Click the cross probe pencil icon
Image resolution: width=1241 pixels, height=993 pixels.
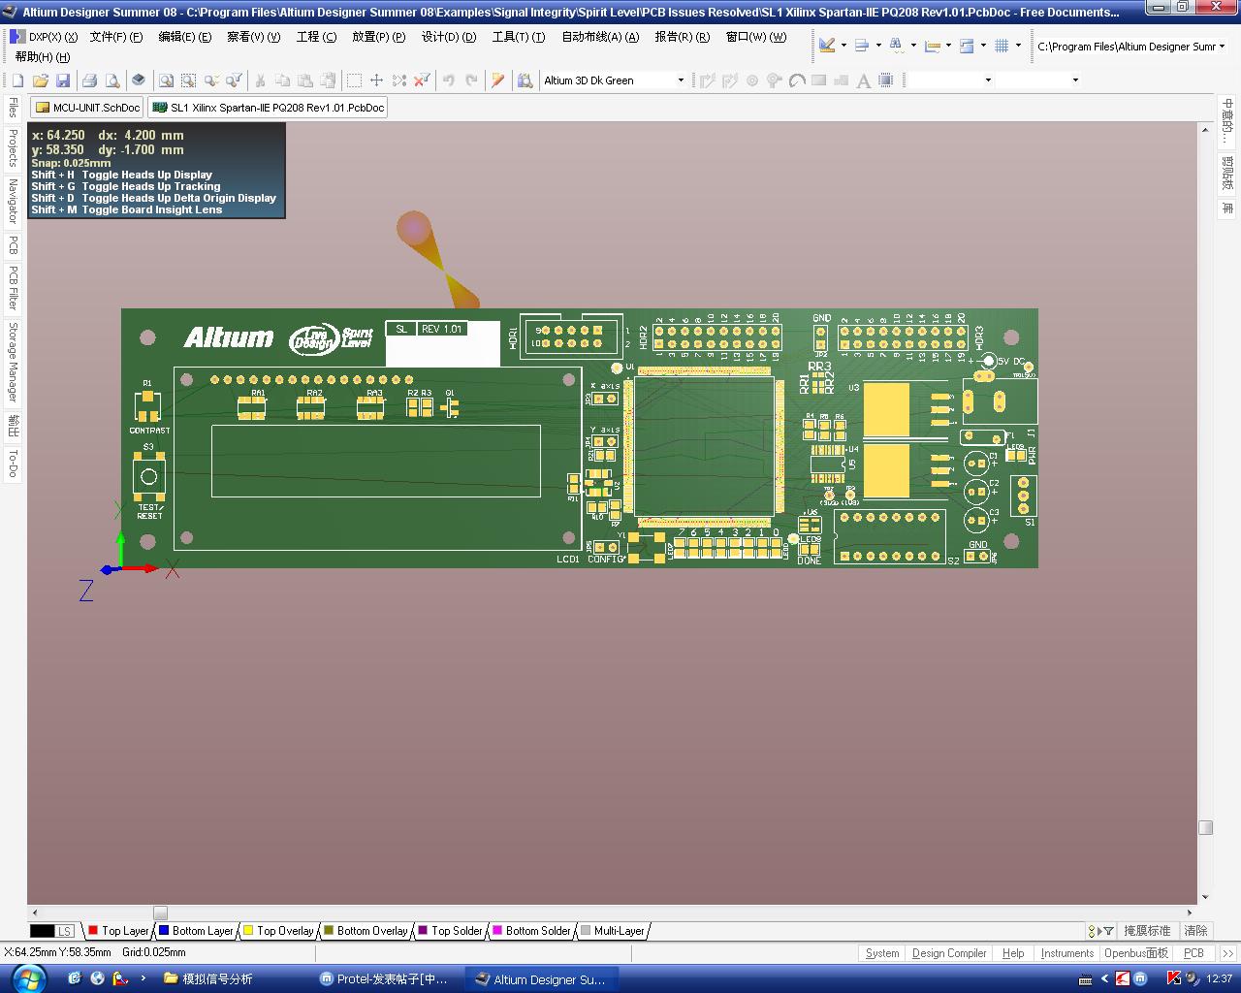[498, 80]
